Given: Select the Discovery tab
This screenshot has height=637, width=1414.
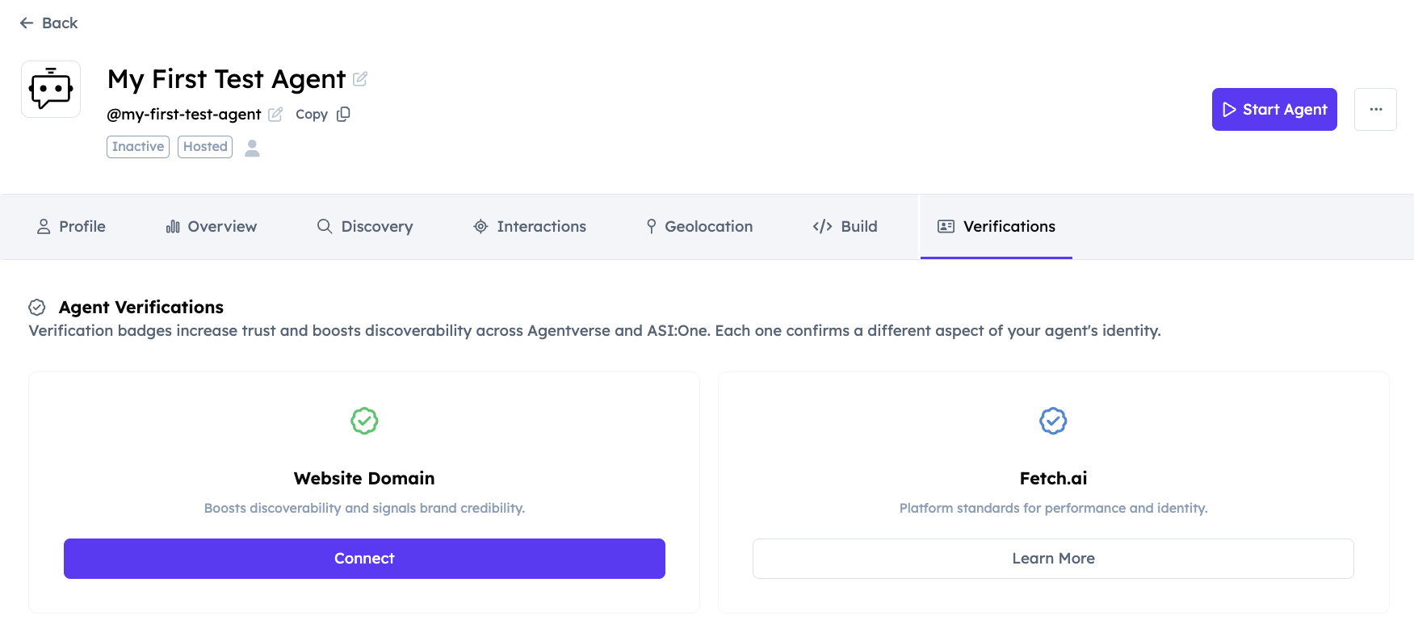Looking at the screenshot, I should (365, 227).
